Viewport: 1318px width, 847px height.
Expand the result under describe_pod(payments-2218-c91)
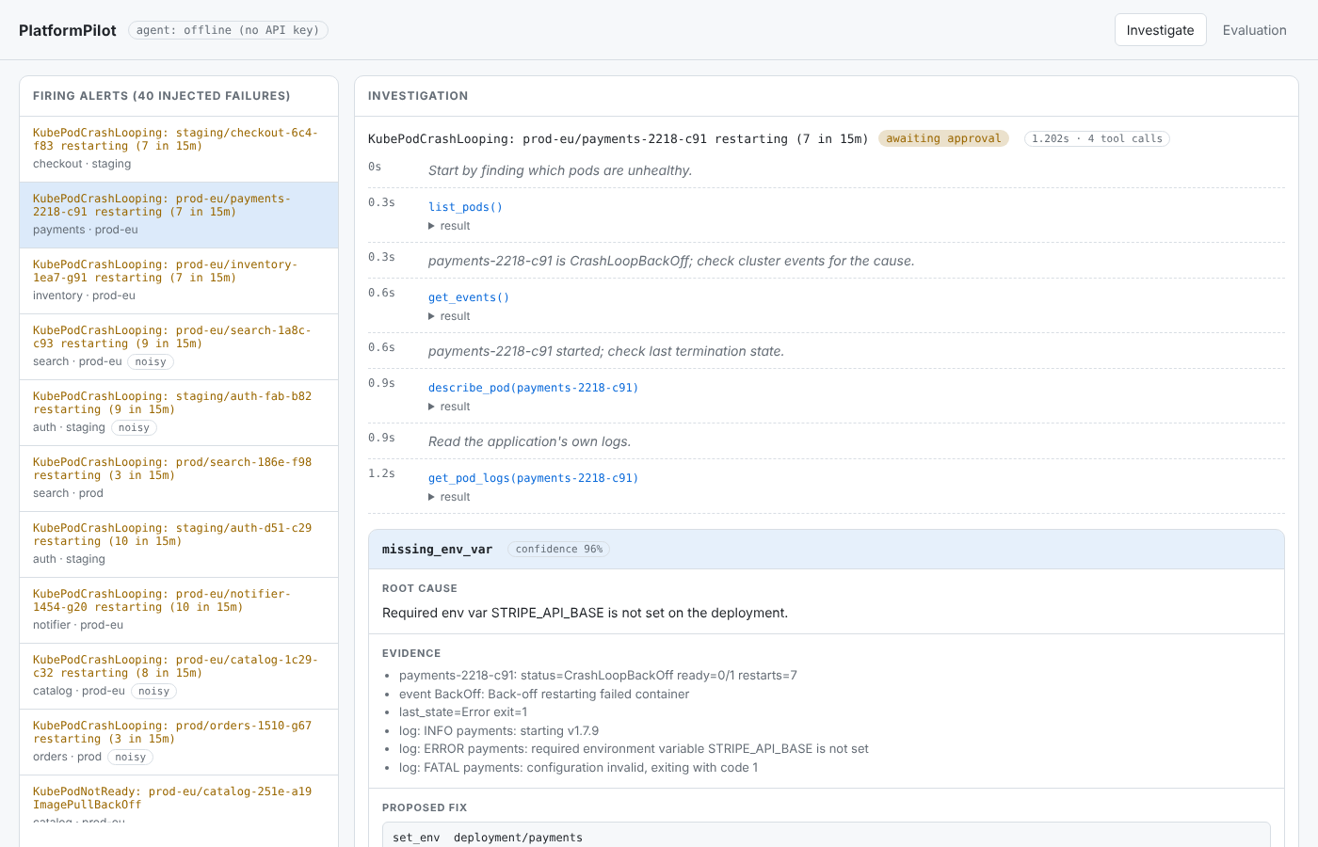tap(450, 407)
